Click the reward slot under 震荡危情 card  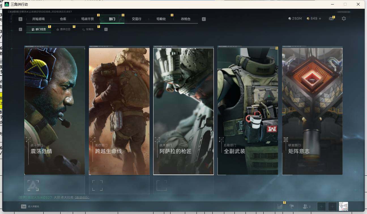click(x=55, y=186)
